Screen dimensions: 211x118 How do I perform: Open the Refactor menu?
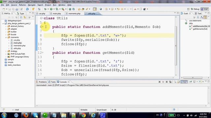(x=22, y=5)
